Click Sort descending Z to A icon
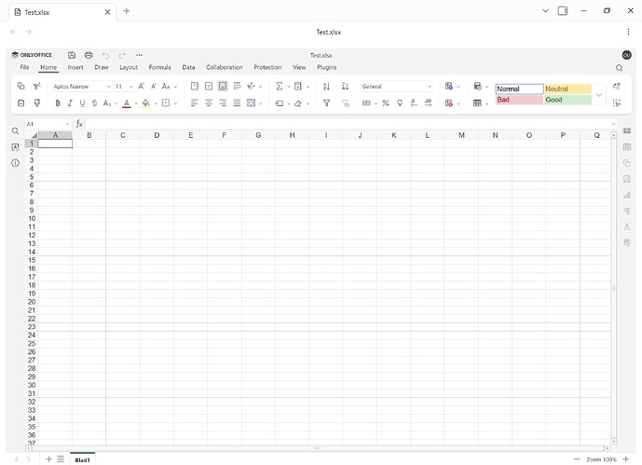The width and height of the screenshot is (642, 465). tap(345, 86)
